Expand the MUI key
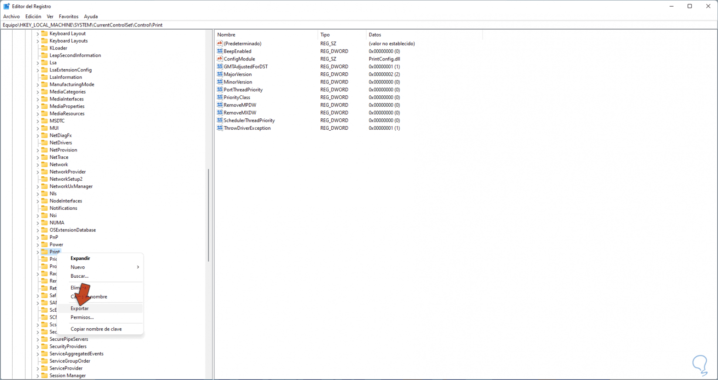 (x=38, y=128)
